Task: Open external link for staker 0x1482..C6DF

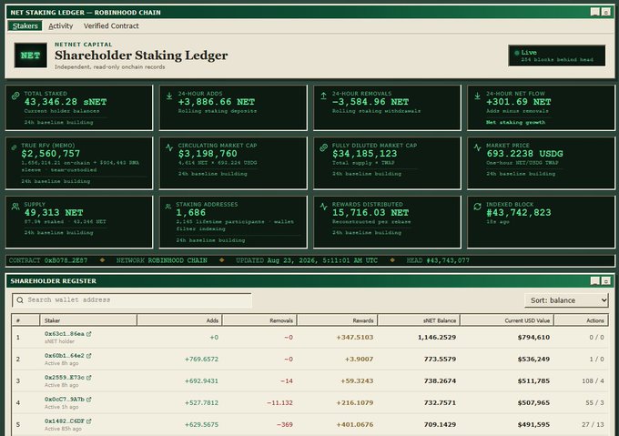Action: (89, 421)
